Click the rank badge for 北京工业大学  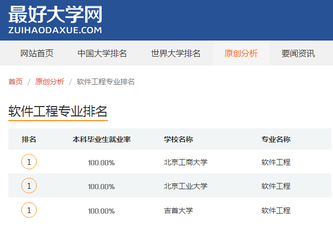[x=29, y=186]
